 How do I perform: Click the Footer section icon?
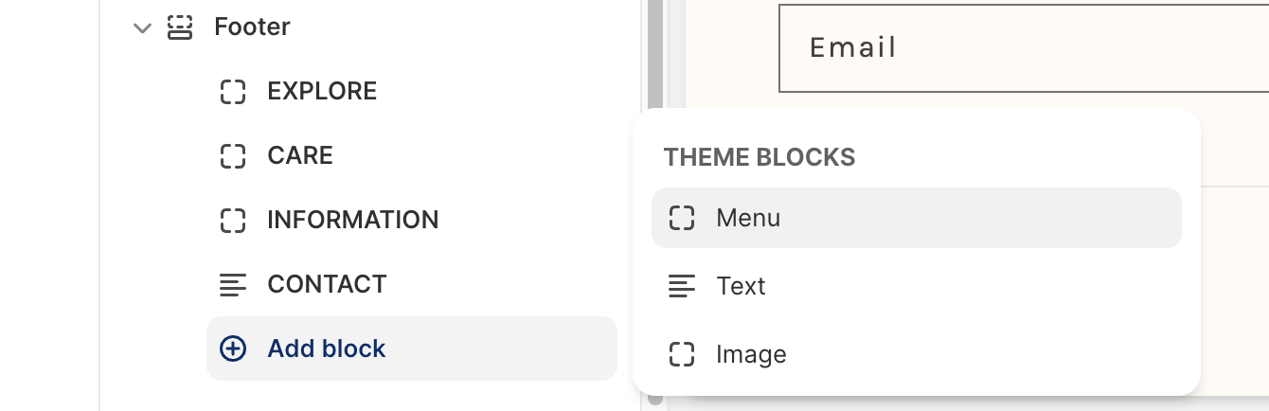point(179,27)
